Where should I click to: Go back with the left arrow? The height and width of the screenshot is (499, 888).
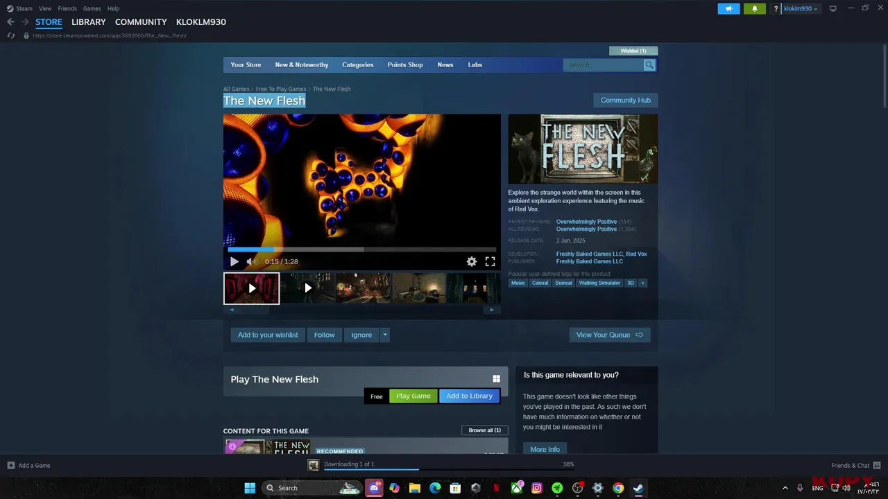10,22
